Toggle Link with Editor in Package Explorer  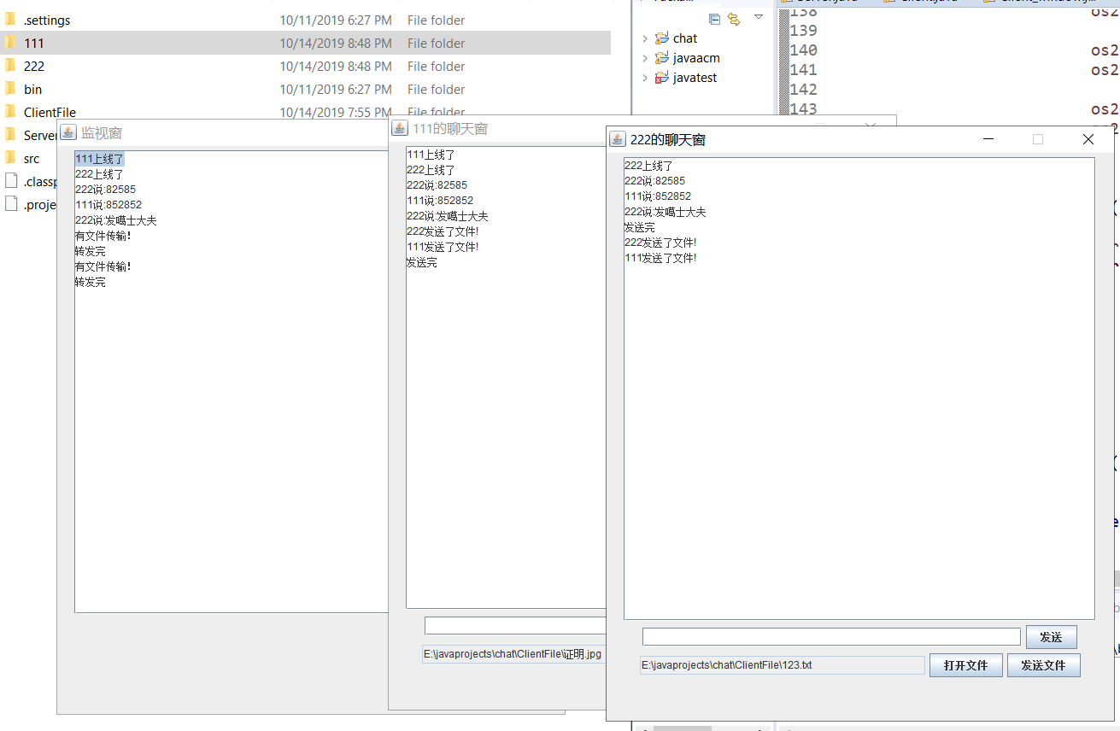(733, 17)
